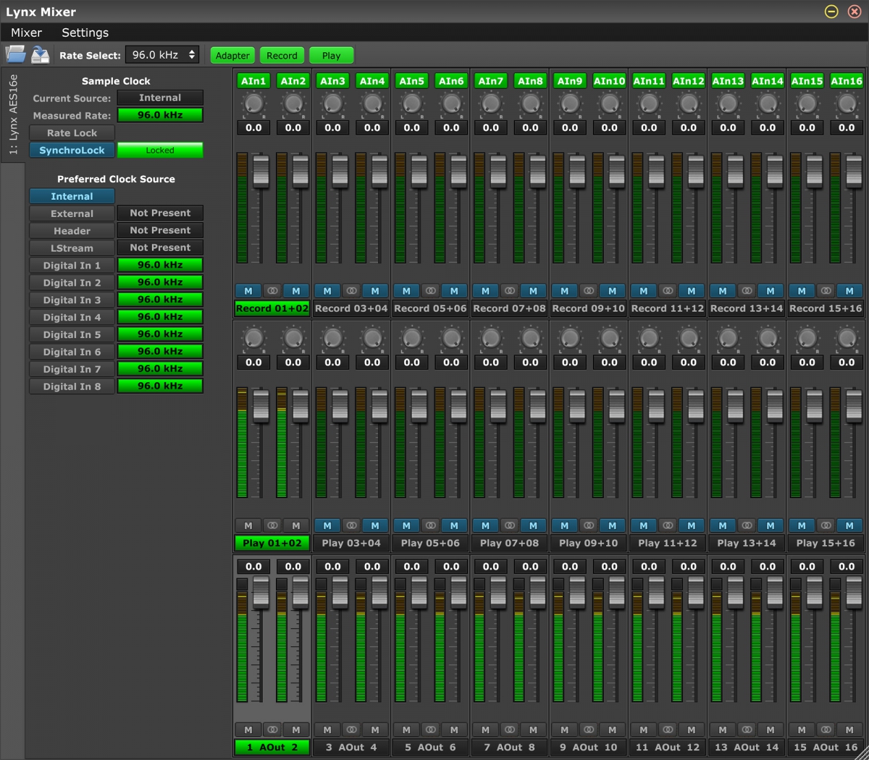
Task: Open the Mixer menu
Action: [26, 33]
